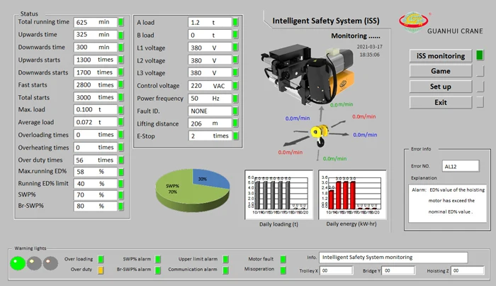Click the Communication alarm indicator
The height and width of the screenshot is (286, 496).
point(225,270)
